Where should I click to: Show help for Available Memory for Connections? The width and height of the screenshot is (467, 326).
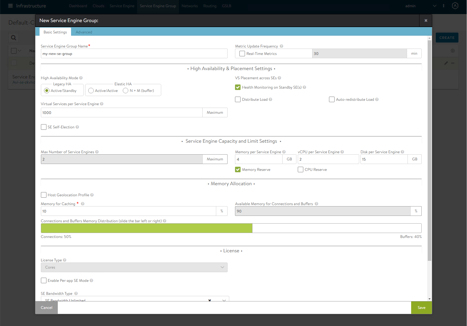click(317, 204)
